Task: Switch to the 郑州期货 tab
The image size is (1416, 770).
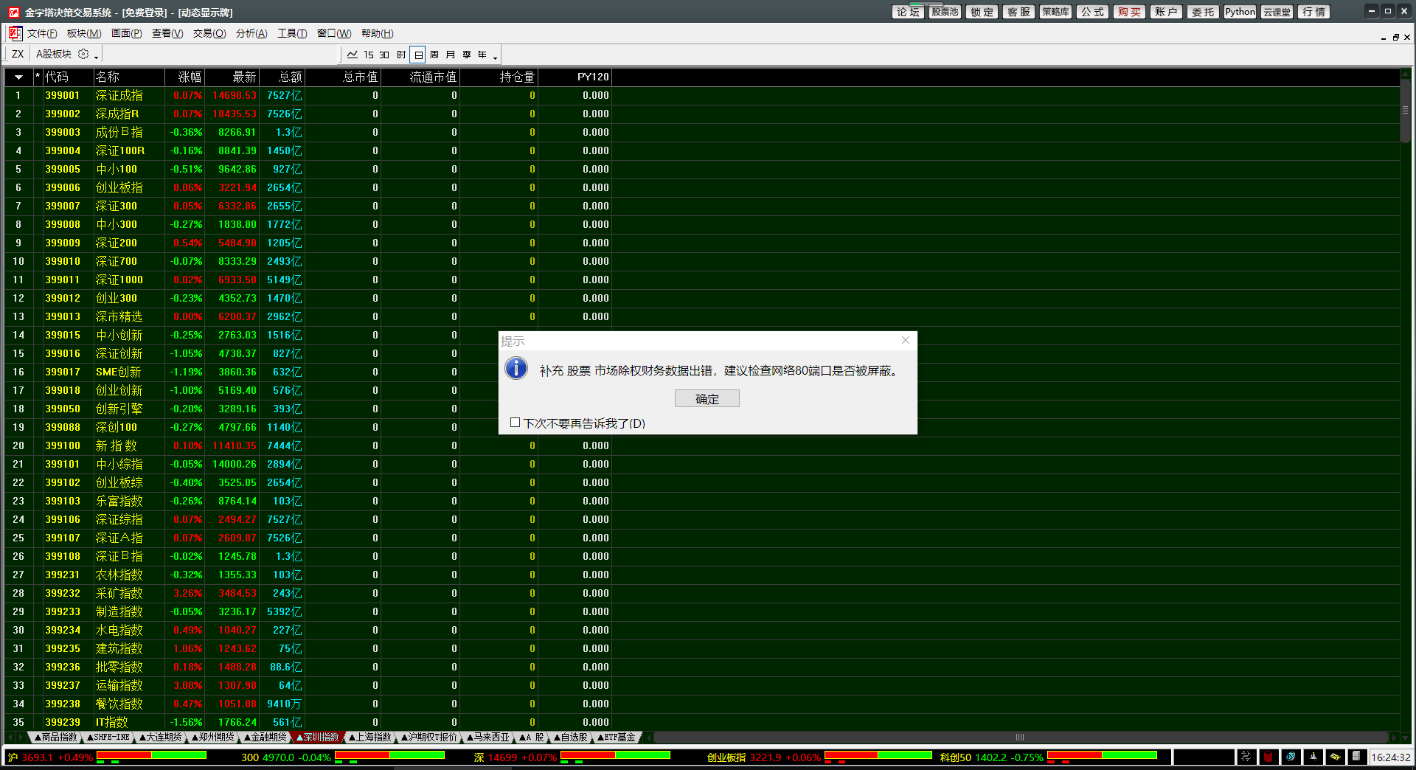Action: point(213,737)
